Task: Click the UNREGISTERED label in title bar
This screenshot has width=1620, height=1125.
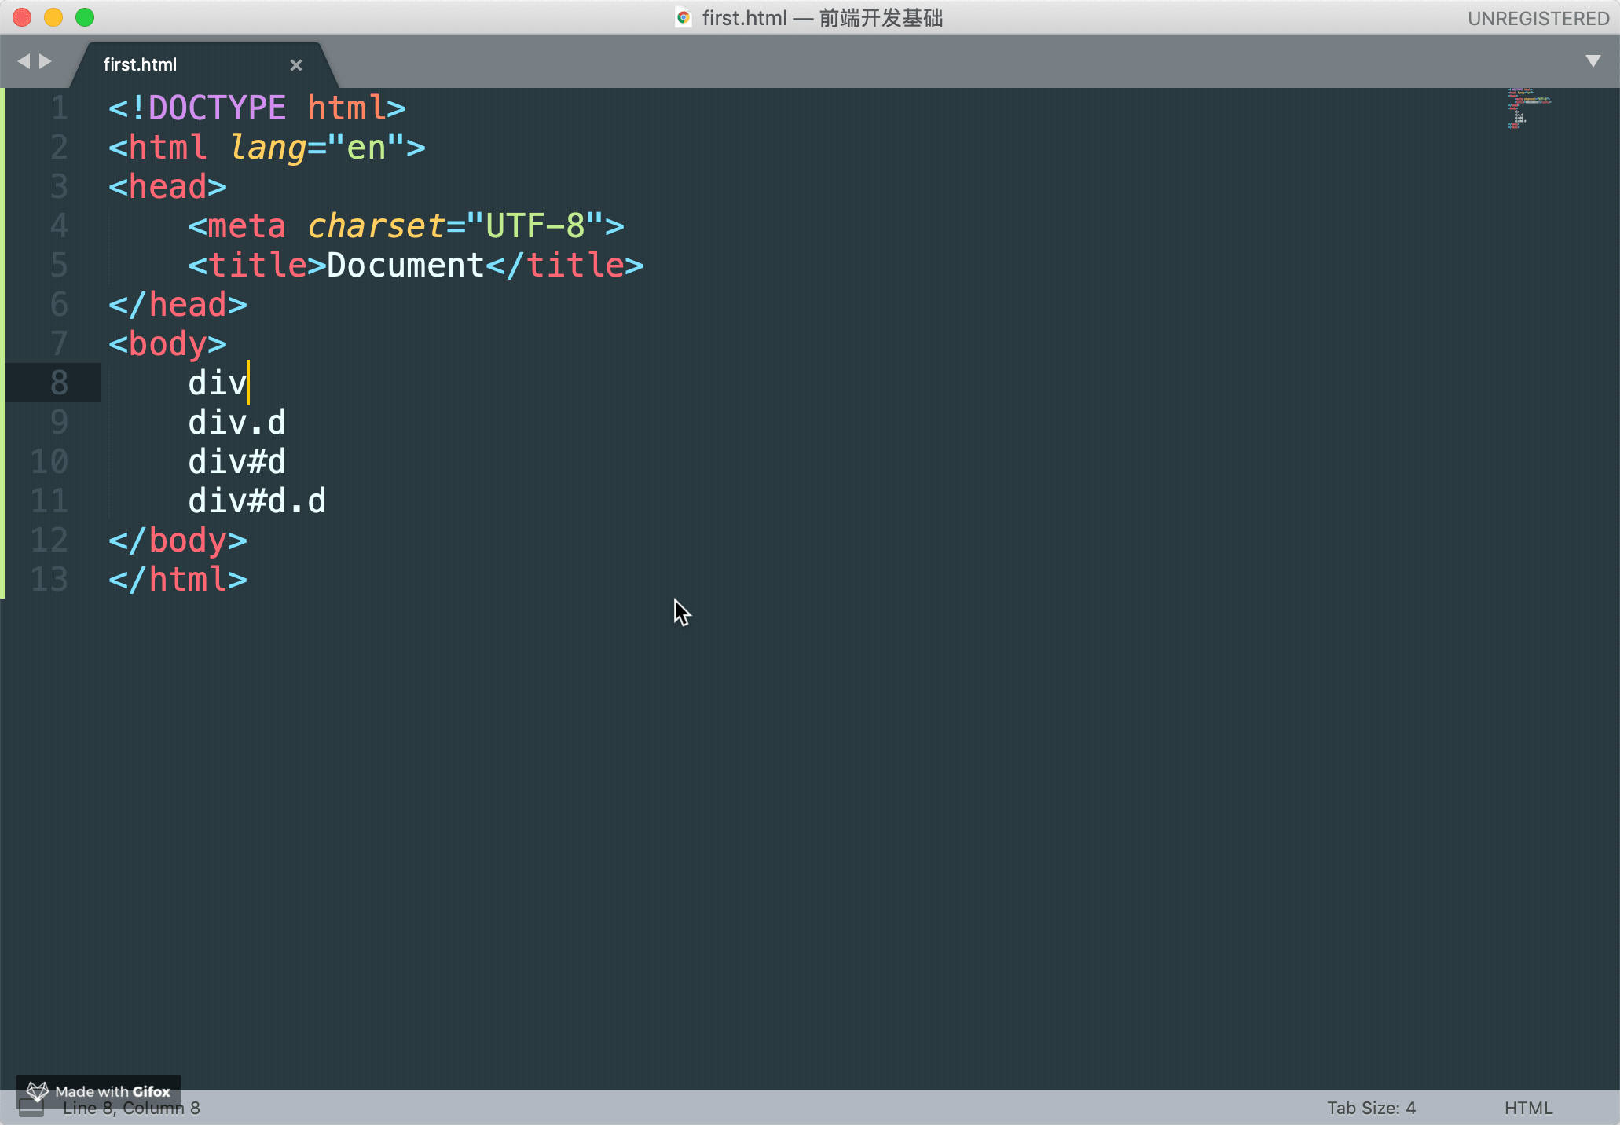Action: [x=1538, y=18]
